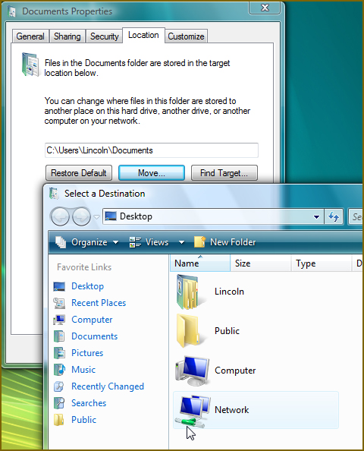This screenshot has width=364, height=451.
Task: Click Documents folder icon in Location tab
Action: [30, 65]
